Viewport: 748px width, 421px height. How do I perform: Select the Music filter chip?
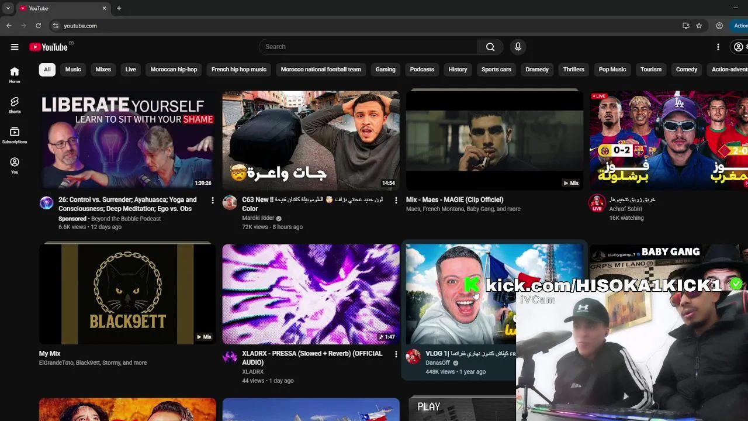pyautogui.click(x=73, y=70)
